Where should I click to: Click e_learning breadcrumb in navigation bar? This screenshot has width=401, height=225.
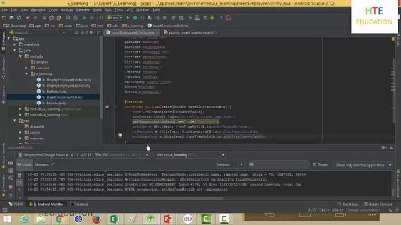pyautogui.click(x=133, y=26)
